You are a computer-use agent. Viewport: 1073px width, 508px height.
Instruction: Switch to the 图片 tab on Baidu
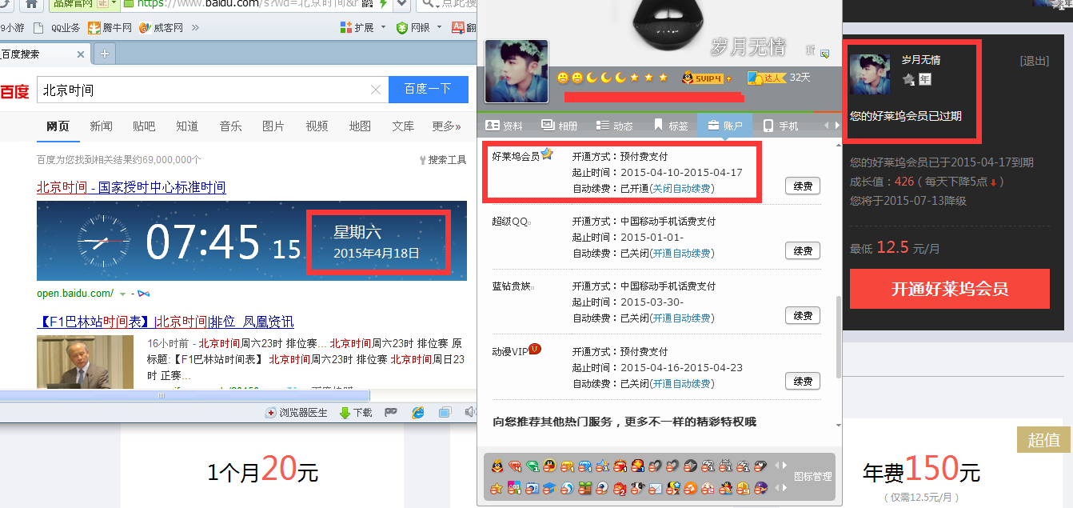273,126
